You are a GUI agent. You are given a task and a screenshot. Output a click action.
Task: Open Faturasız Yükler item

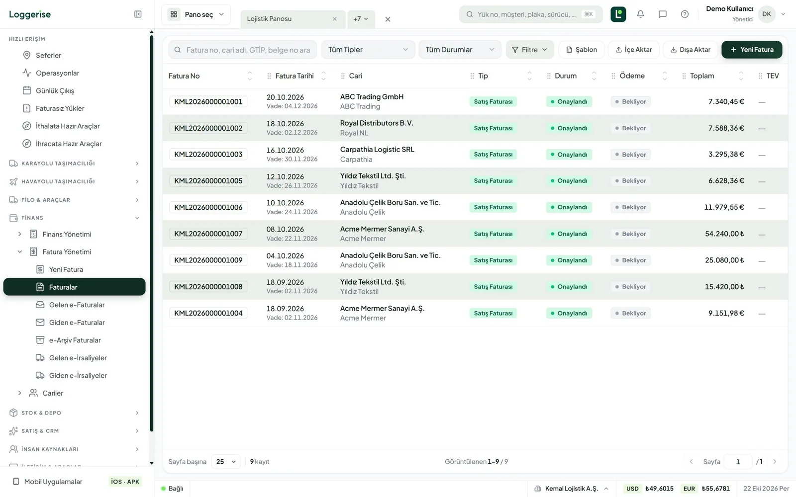(x=60, y=108)
